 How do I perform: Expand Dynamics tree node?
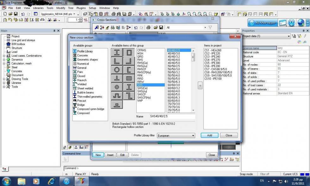[4, 60]
